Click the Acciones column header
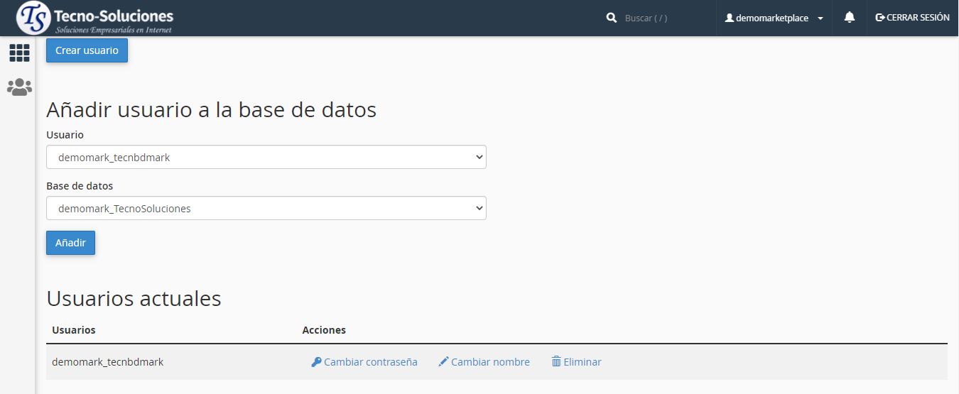This screenshot has width=959, height=394. pos(324,330)
